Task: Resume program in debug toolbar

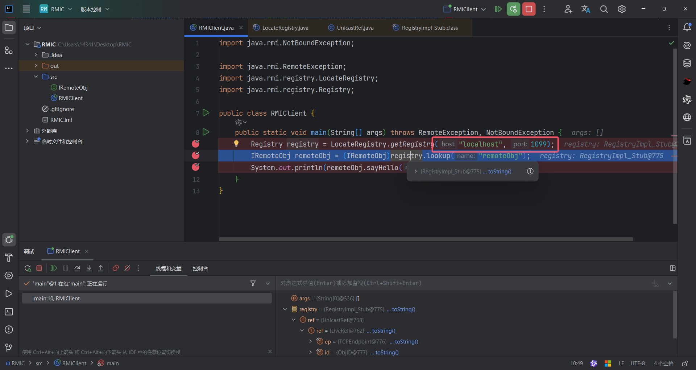Action: (54, 268)
